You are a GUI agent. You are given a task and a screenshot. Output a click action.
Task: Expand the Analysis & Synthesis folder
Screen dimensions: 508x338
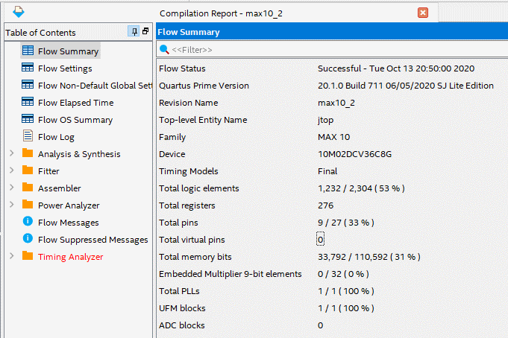point(11,154)
